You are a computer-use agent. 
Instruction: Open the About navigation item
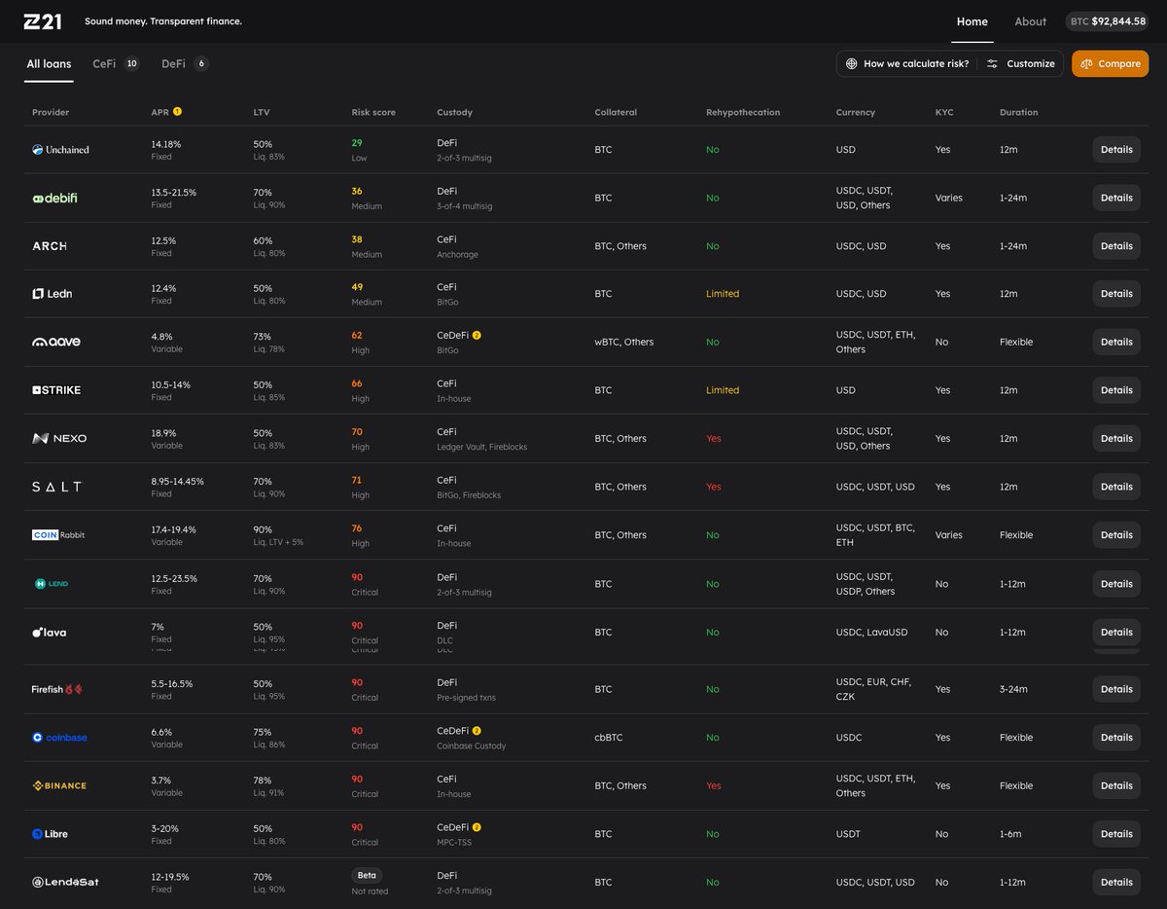pyautogui.click(x=1031, y=21)
